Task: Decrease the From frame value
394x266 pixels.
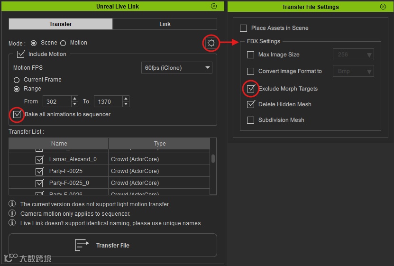Action: click(74, 104)
